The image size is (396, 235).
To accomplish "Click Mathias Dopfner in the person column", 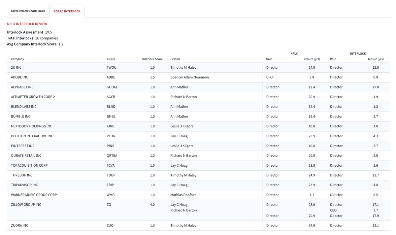I will pos(183,195).
